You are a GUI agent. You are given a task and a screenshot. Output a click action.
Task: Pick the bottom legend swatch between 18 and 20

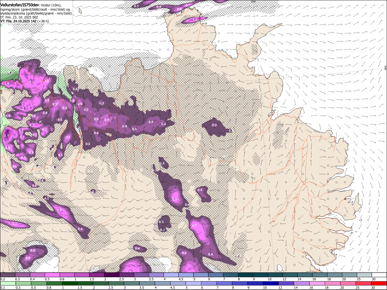[x=333, y=283]
